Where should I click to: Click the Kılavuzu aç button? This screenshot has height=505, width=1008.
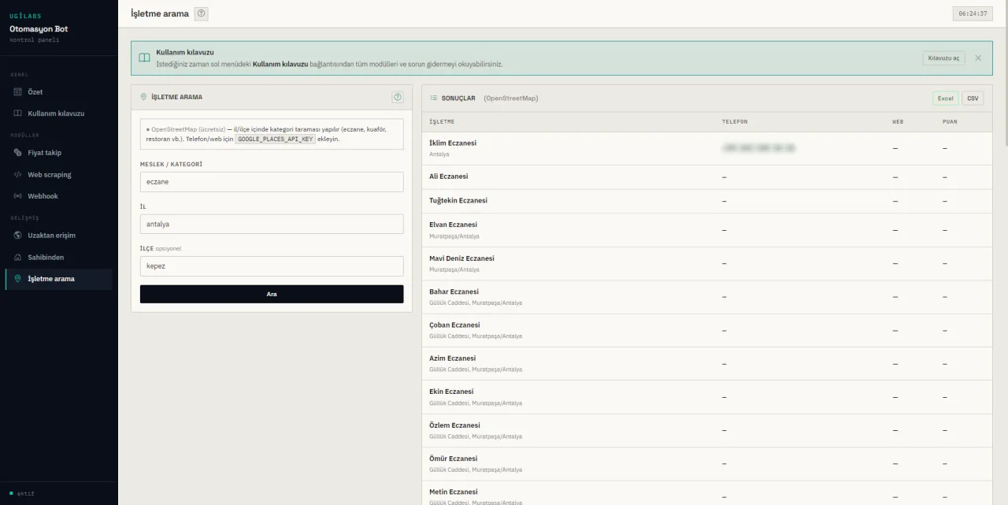tap(943, 58)
